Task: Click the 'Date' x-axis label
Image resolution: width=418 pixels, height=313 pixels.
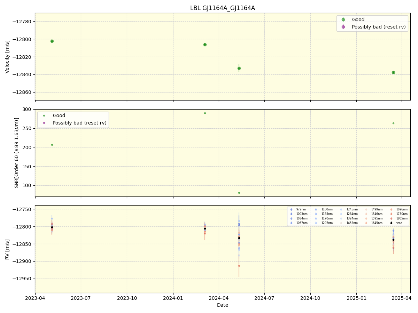Action: (223, 305)
